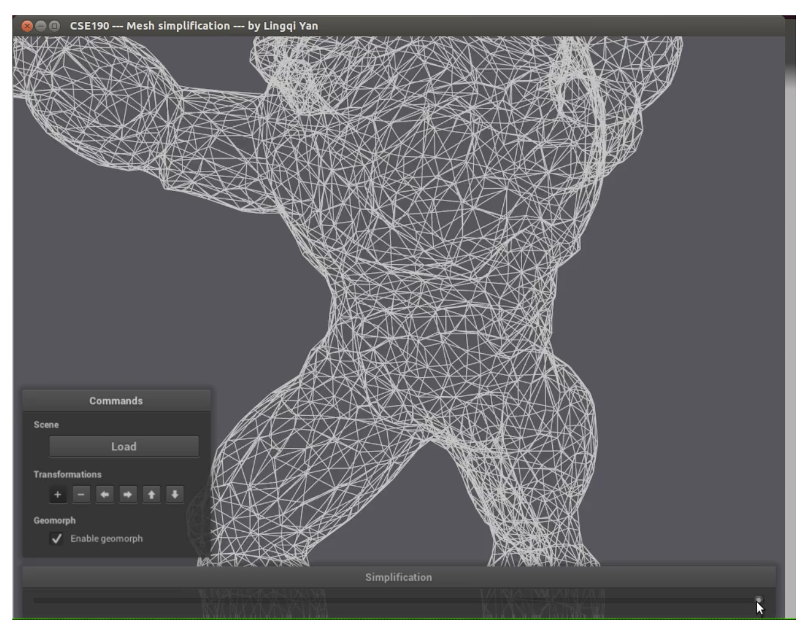Shift the mesh using the up arrow button
This screenshot has height=632, width=812.
pyautogui.click(x=151, y=495)
